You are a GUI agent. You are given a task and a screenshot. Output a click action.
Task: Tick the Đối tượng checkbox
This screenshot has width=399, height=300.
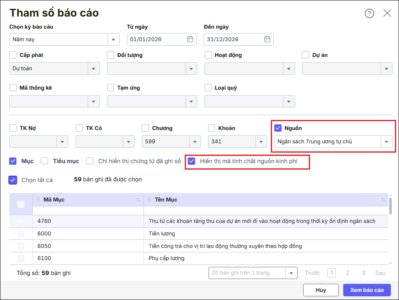click(110, 55)
